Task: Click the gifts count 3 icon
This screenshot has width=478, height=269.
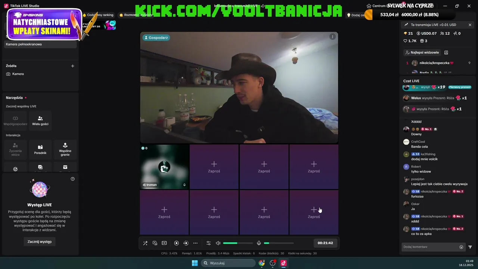Action: point(423,41)
